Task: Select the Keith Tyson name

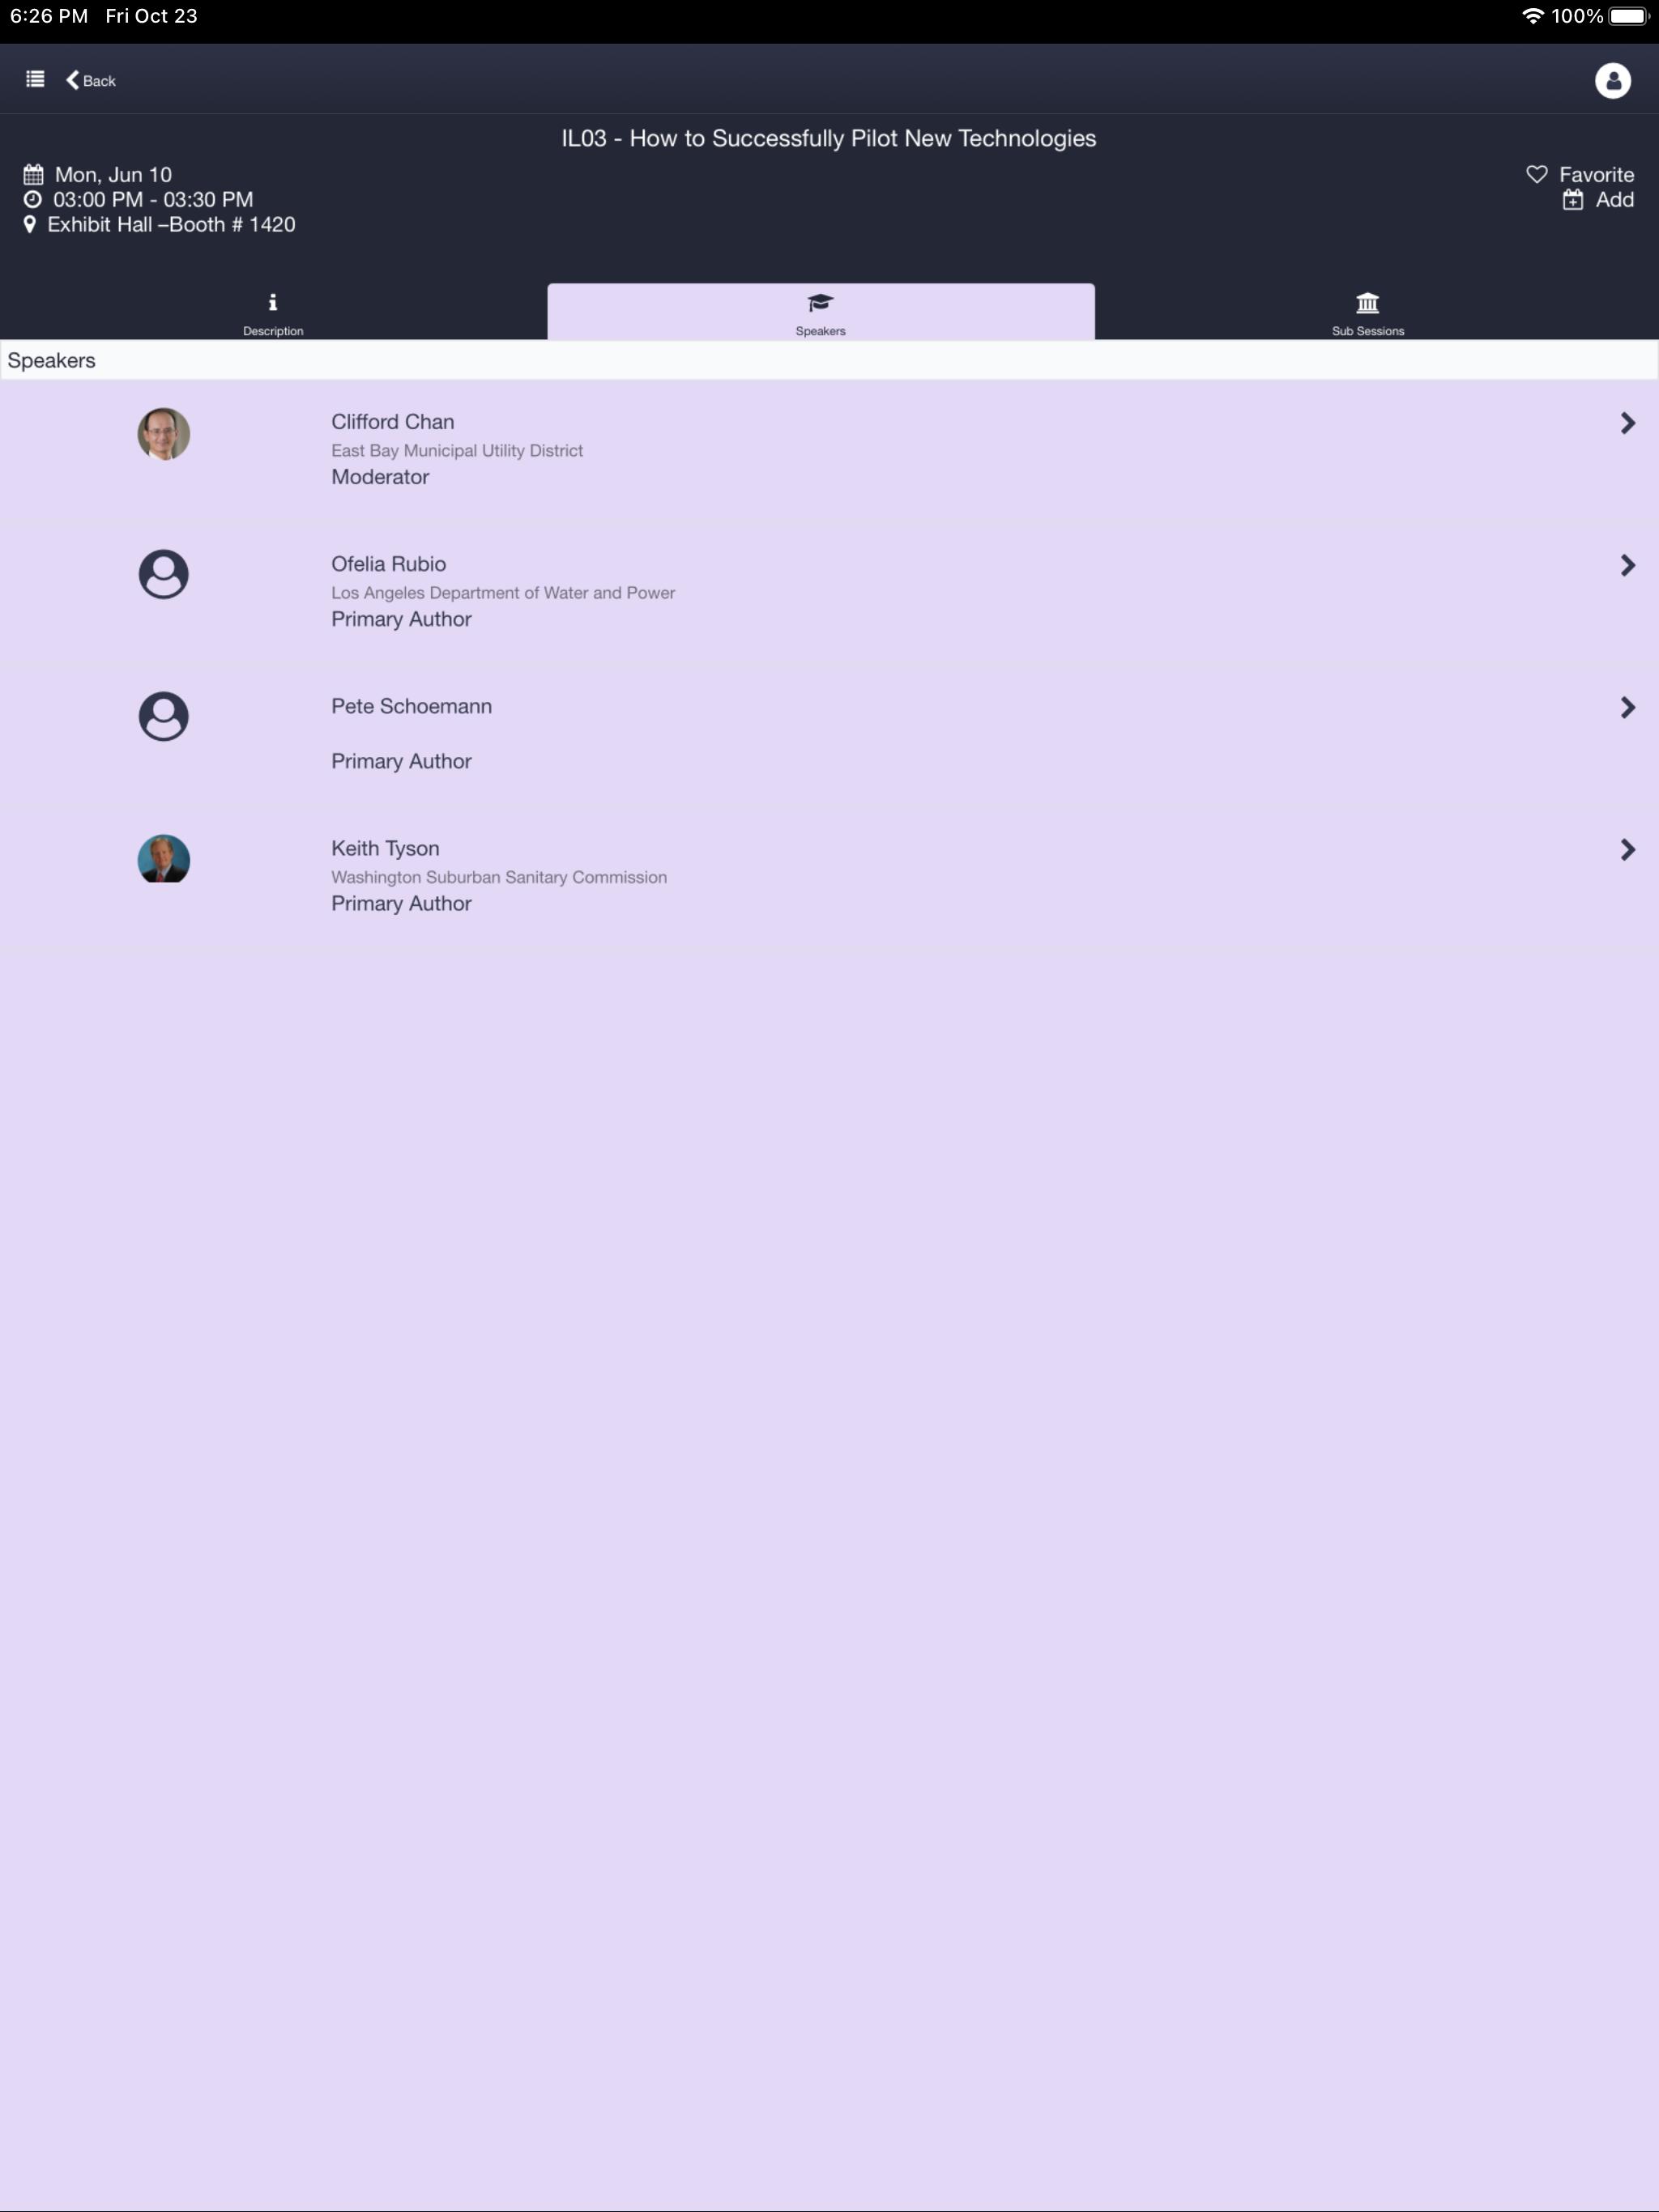Action: [x=386, y=848]
